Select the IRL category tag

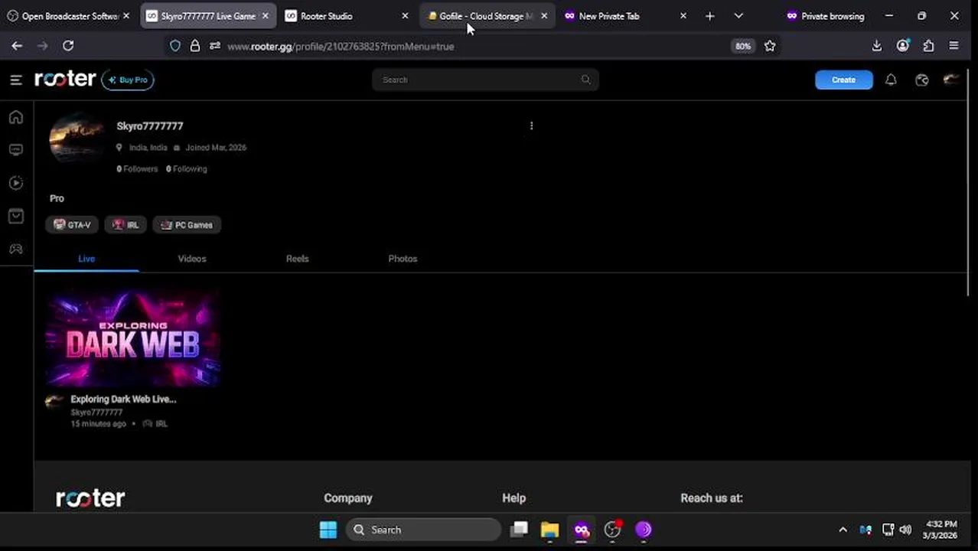coord(126,225)
